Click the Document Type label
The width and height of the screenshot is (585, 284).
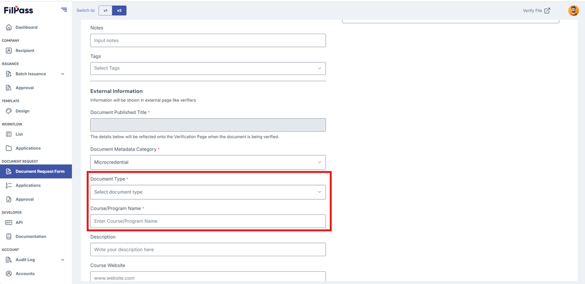(108, 179)
